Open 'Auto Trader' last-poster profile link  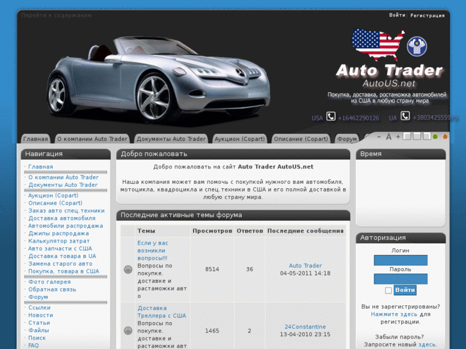[x=305, y=266]
